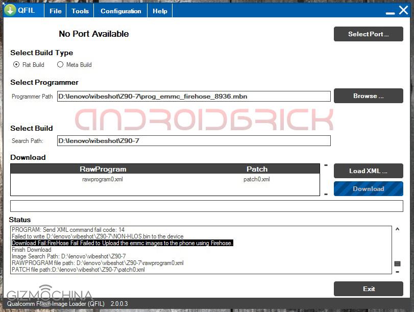Click the 'Failed to write' NON-HLOS.bin line
This screenshot has height=312, width=414.
tap(98, 236)
